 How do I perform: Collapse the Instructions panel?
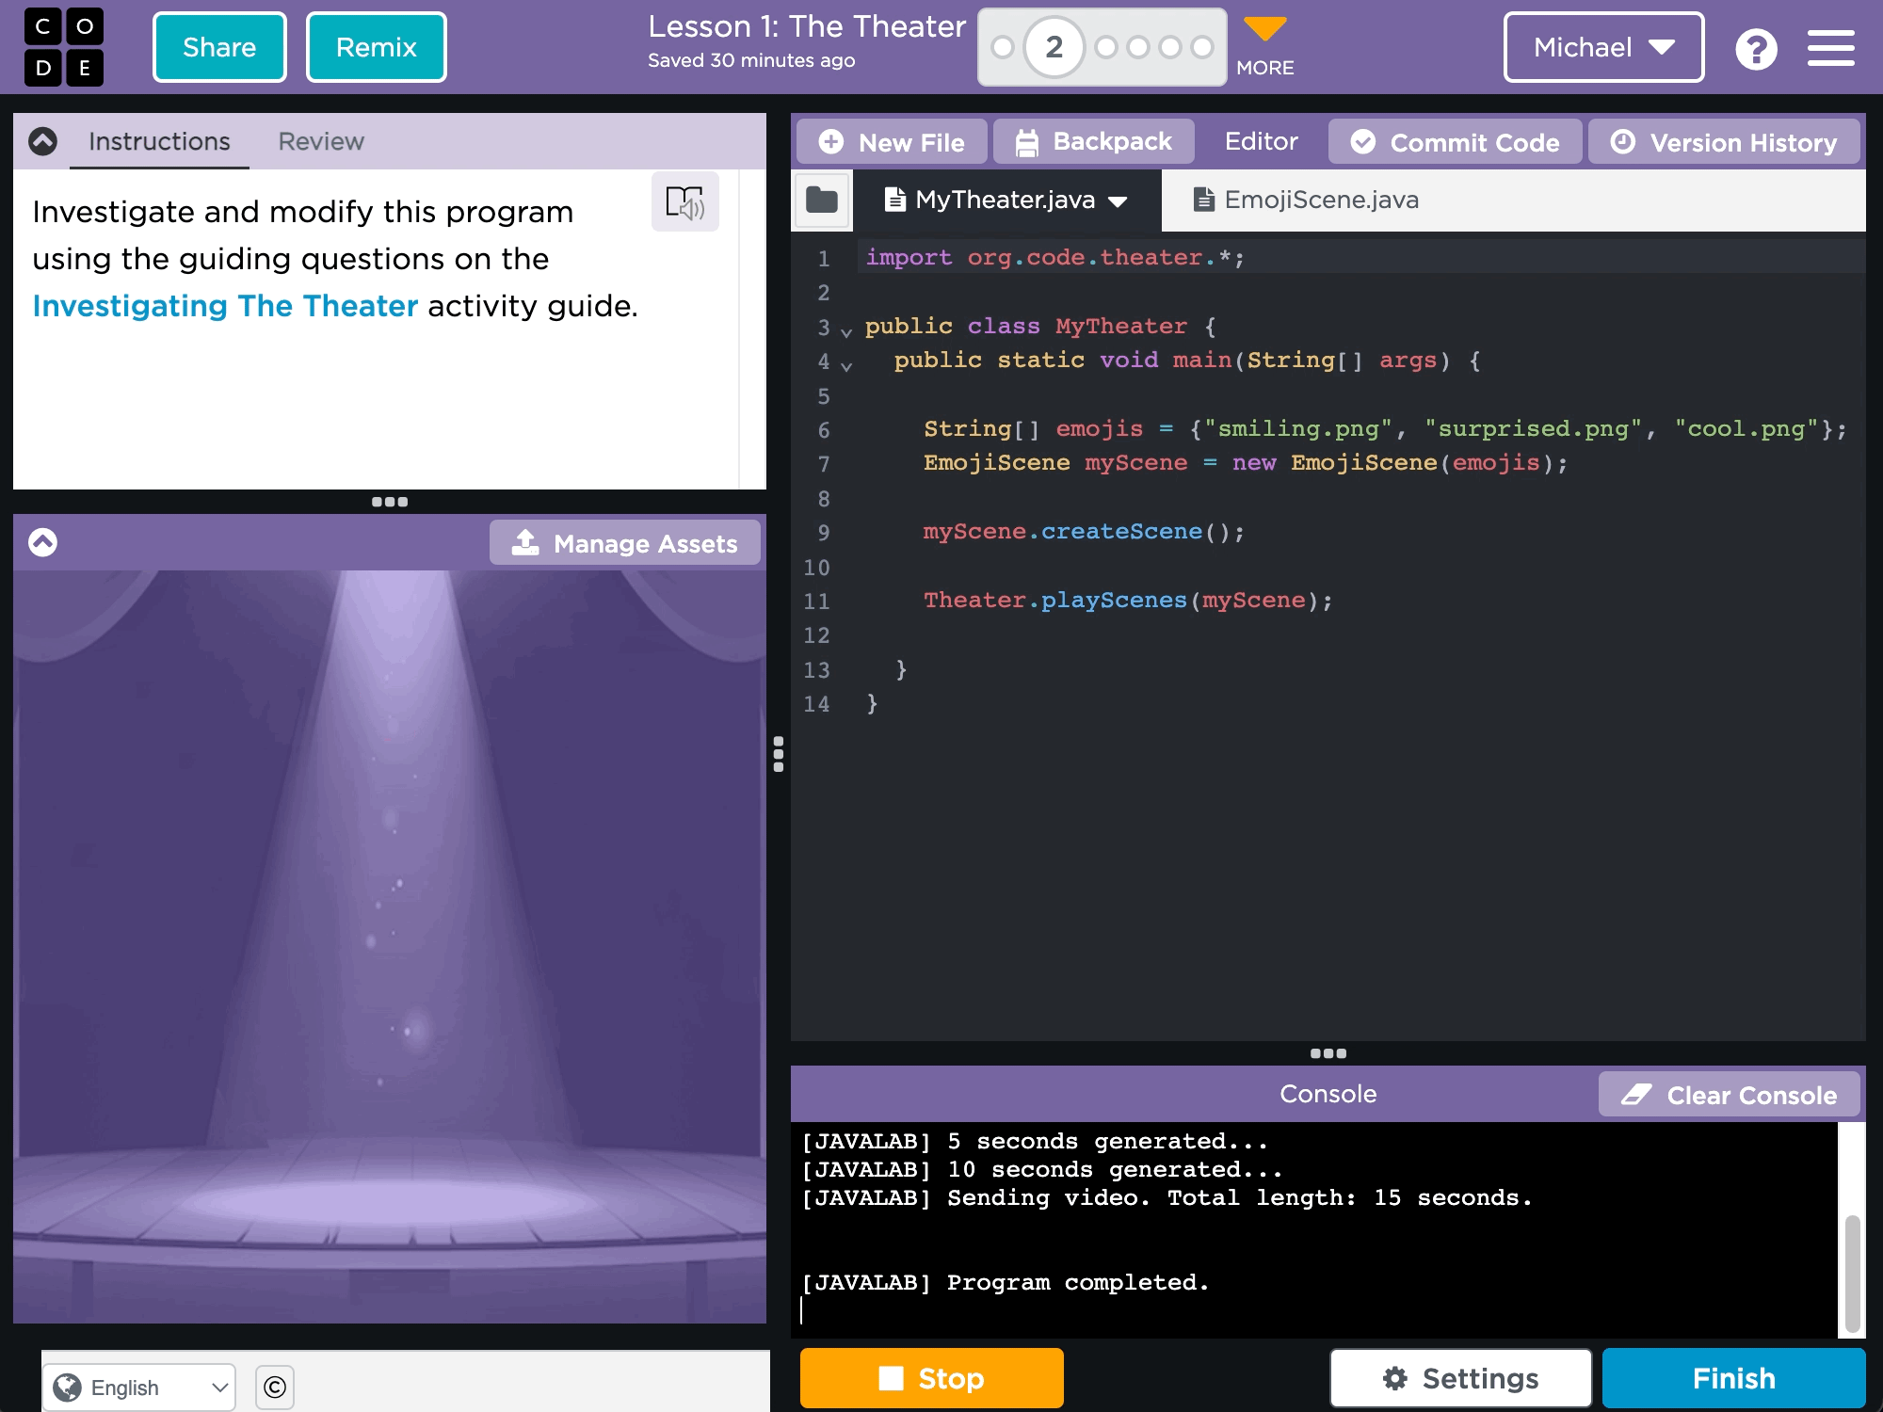pyautogui.click(x=42, y=141)
